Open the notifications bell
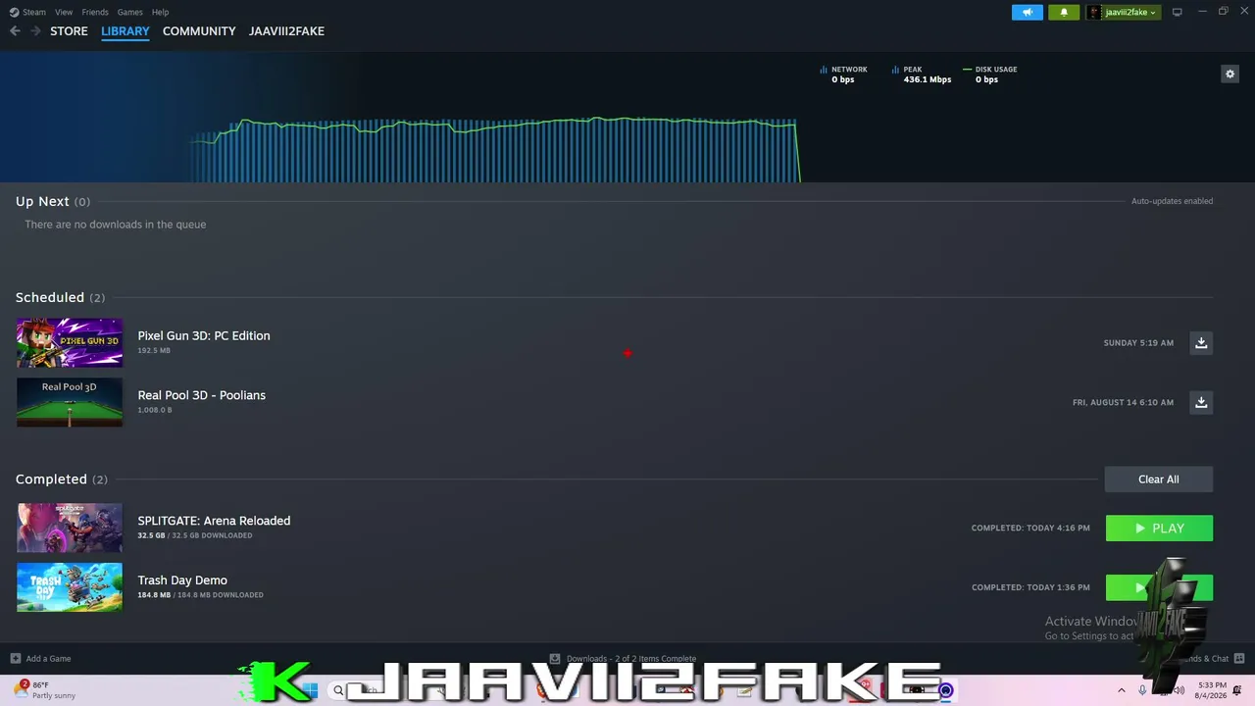 (1064, 12)
